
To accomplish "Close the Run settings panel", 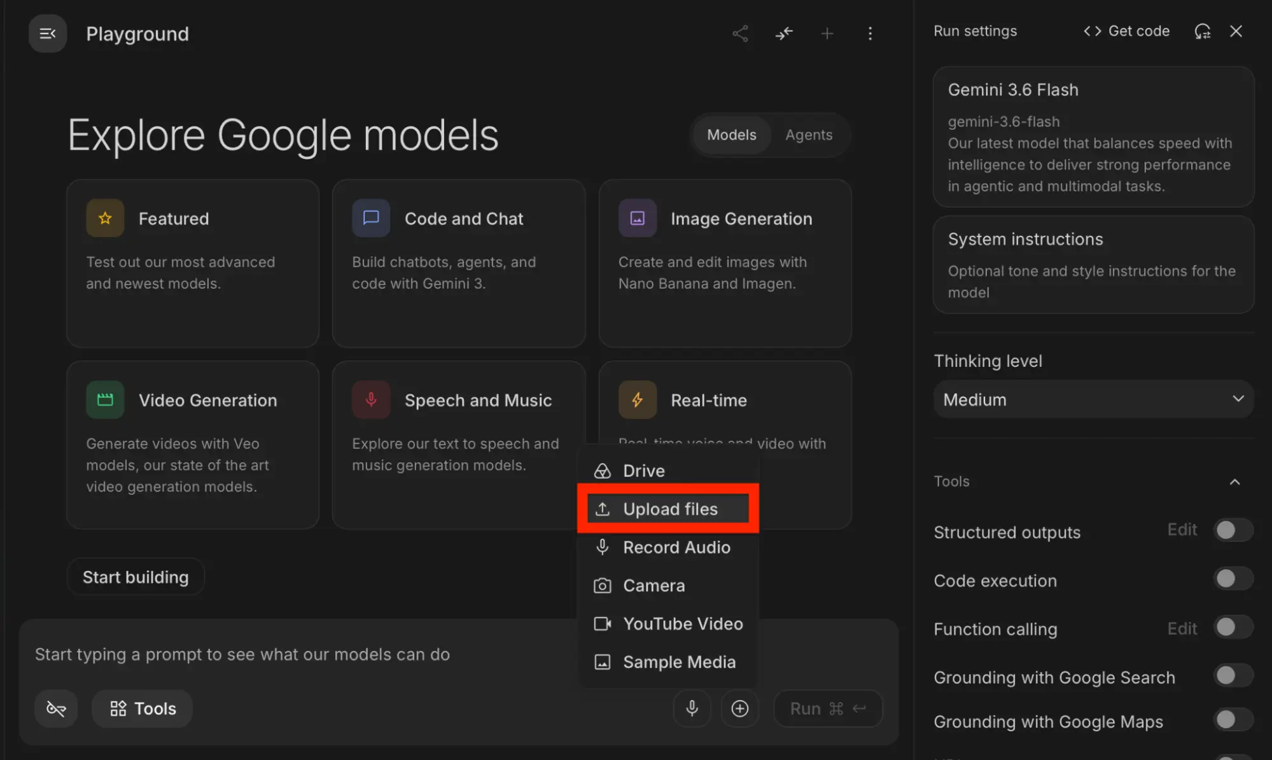I will (1236, 31).
